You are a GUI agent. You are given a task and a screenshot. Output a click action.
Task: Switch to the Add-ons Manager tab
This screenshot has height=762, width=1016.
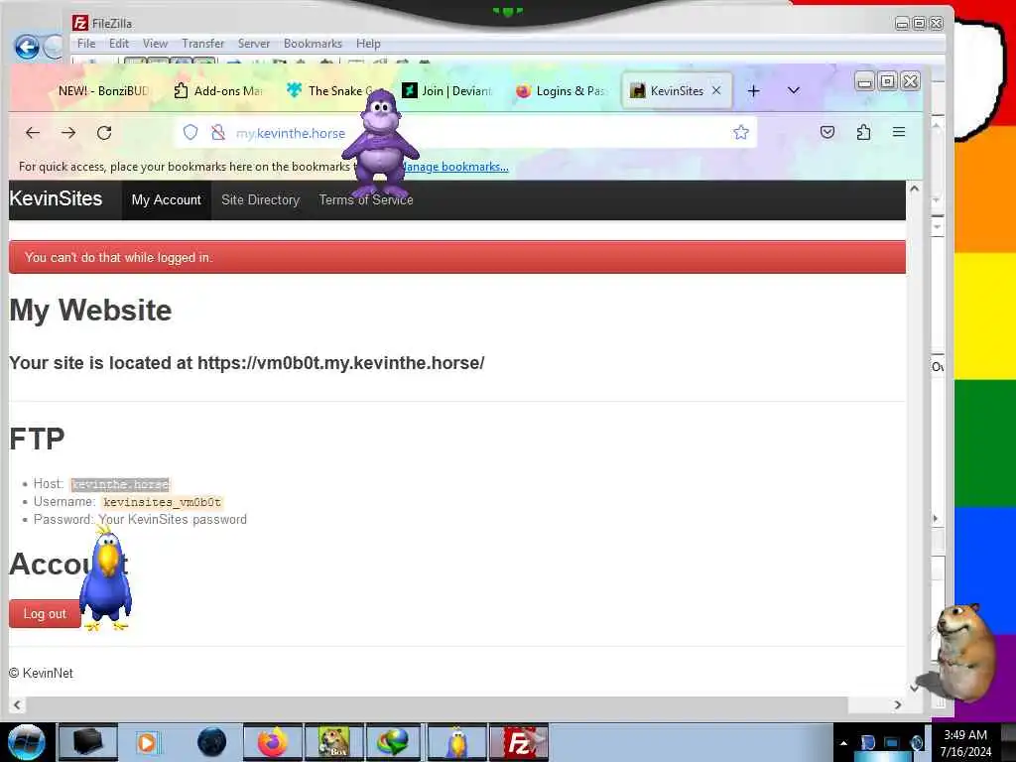(218, 90)
